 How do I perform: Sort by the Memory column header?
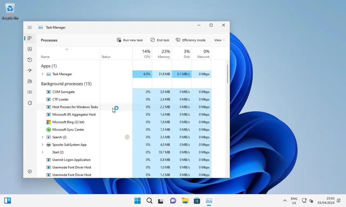(162, 54)
